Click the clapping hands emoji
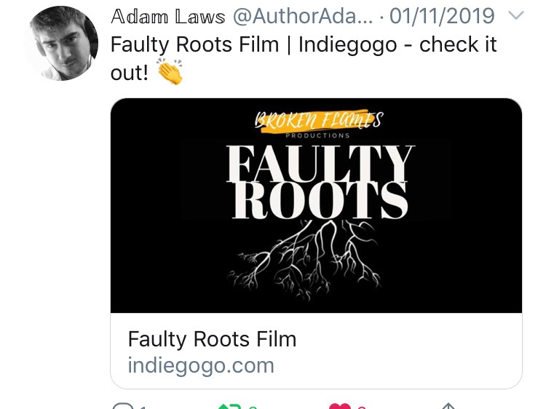 tap(170, 71)
